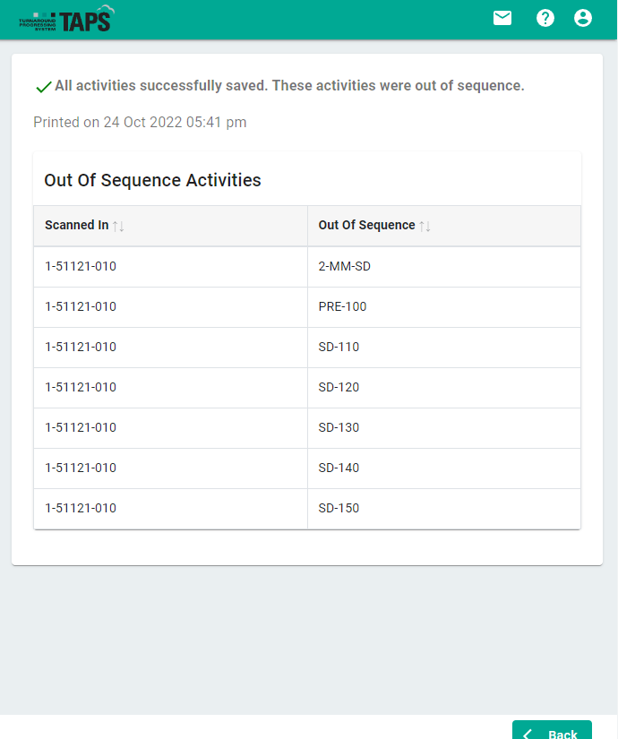The width and height of the screenshot is (618, 739).
Task: Click the Printed on date text
Action: [140, 122]
